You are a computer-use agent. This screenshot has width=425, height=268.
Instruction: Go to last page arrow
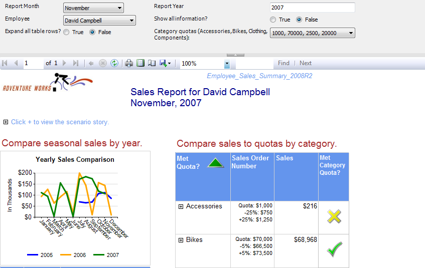coord(76,63)
